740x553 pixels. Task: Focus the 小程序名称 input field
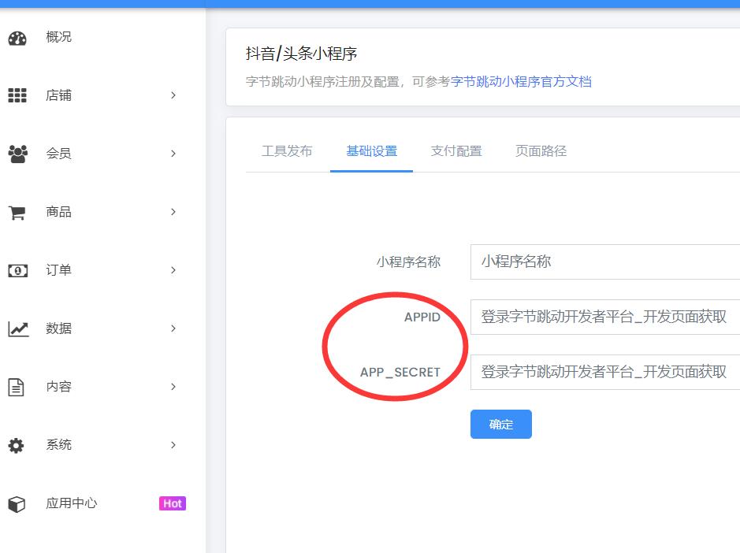tap(605, 262)
